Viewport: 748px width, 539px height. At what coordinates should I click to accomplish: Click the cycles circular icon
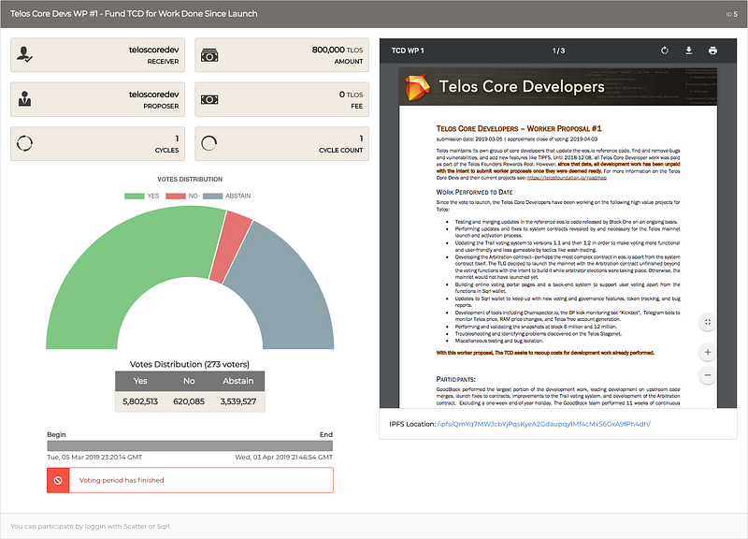click(x=26, y=144)
